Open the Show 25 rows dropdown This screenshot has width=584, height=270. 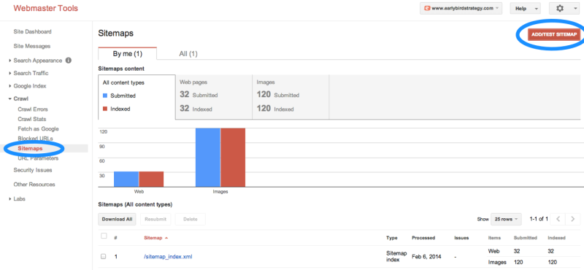click(506, 220)
